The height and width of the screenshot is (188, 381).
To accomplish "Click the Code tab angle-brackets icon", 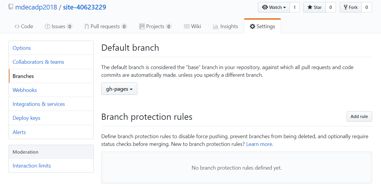I will [x=17, y=26].
